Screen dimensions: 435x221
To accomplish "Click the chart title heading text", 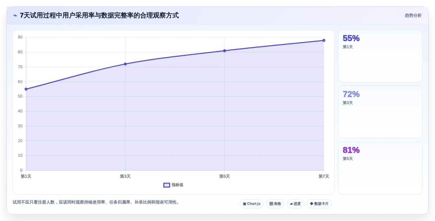I will [99, 16].
